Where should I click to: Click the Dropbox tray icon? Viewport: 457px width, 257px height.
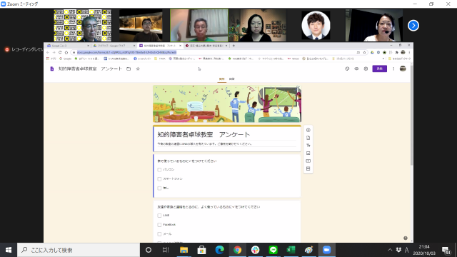398,250
